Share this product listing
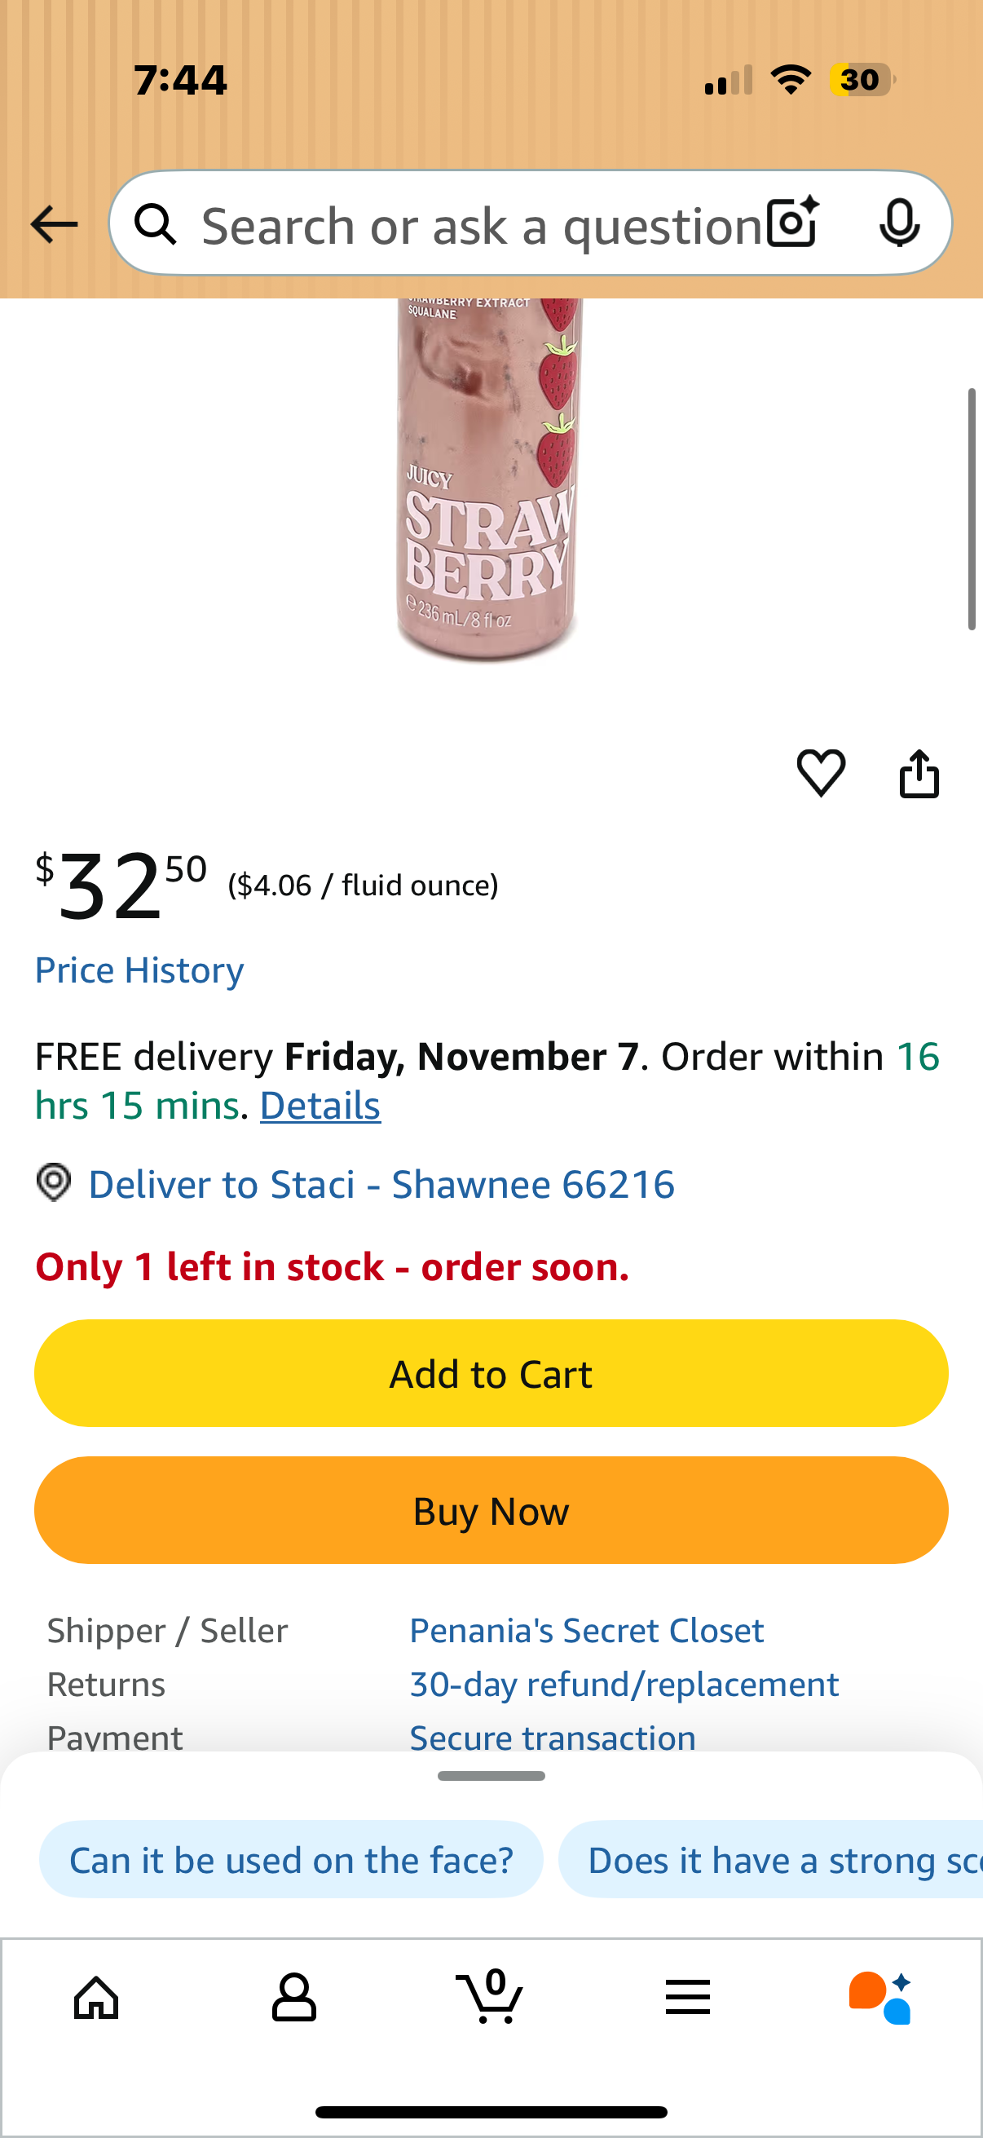This screenshot has width=983, height=2138. (x=919, y=773)
